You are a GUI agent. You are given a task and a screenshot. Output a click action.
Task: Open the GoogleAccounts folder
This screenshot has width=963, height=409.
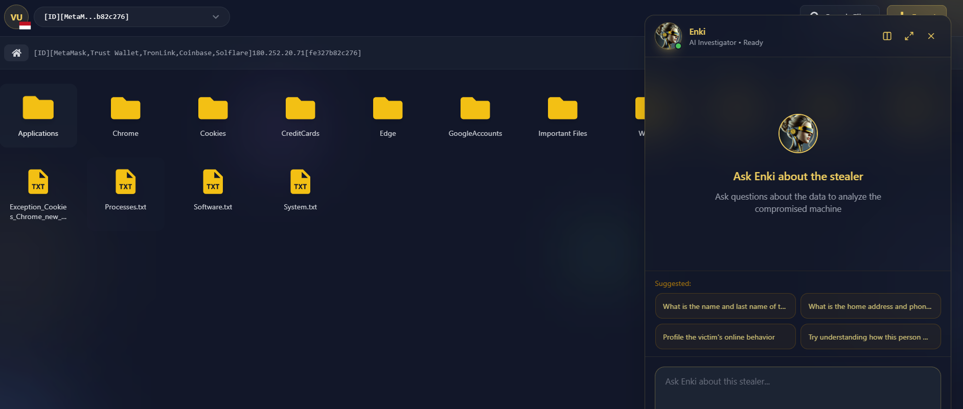(475, 116)
